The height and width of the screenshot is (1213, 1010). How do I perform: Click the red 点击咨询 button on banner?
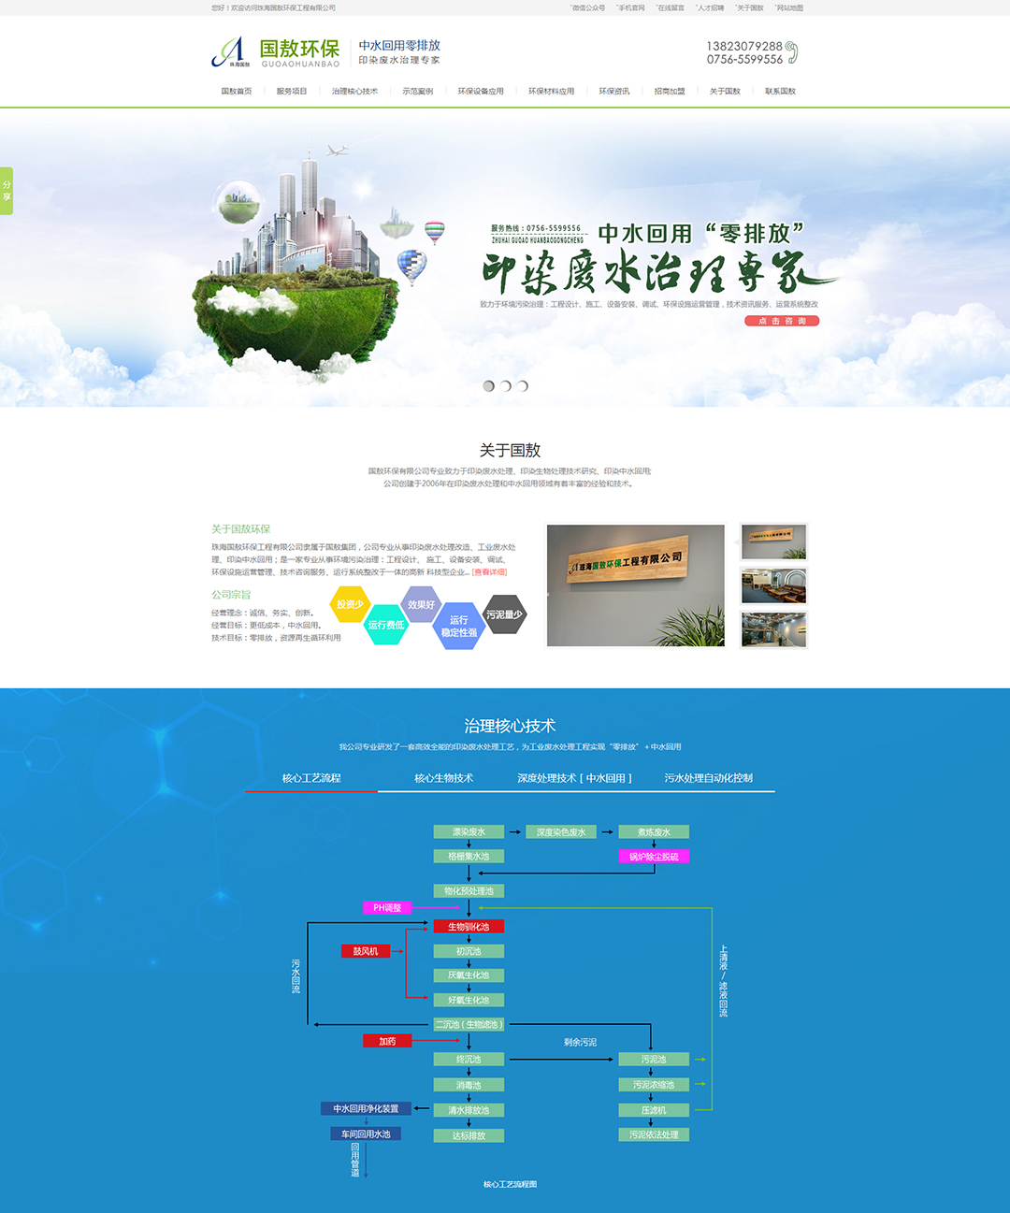click(782, 321)
